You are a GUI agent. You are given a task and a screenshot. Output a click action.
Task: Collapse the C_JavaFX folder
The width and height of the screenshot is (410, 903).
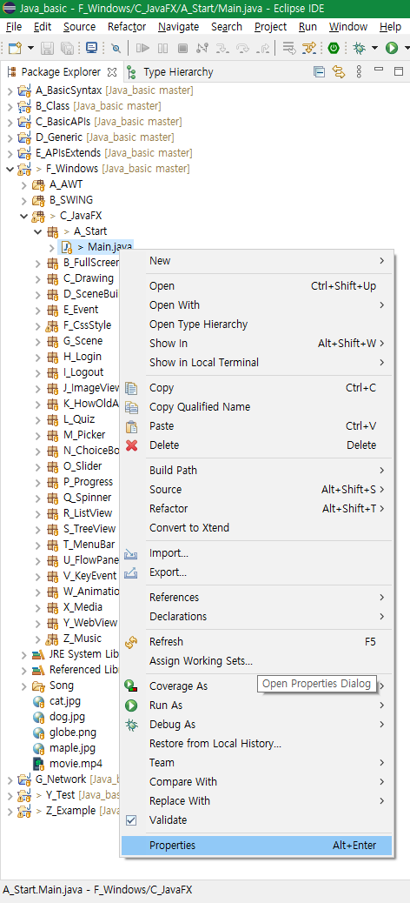coord(23,216)
